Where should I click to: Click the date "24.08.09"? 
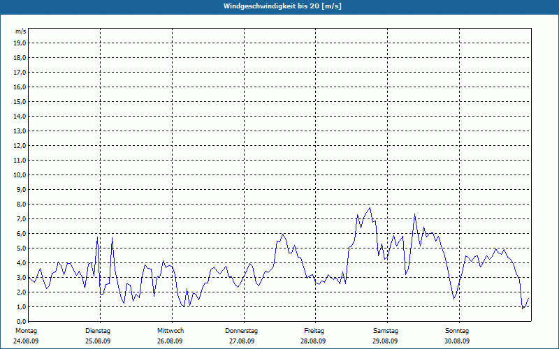click(26, 341)
